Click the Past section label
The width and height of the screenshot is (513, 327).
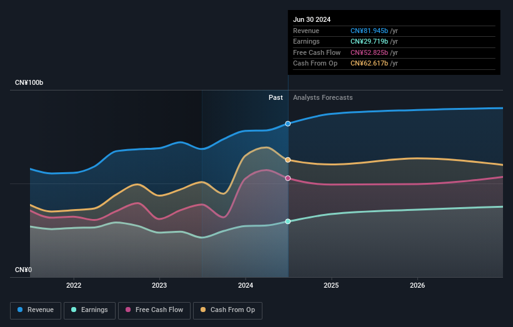[x=276, y=97]
